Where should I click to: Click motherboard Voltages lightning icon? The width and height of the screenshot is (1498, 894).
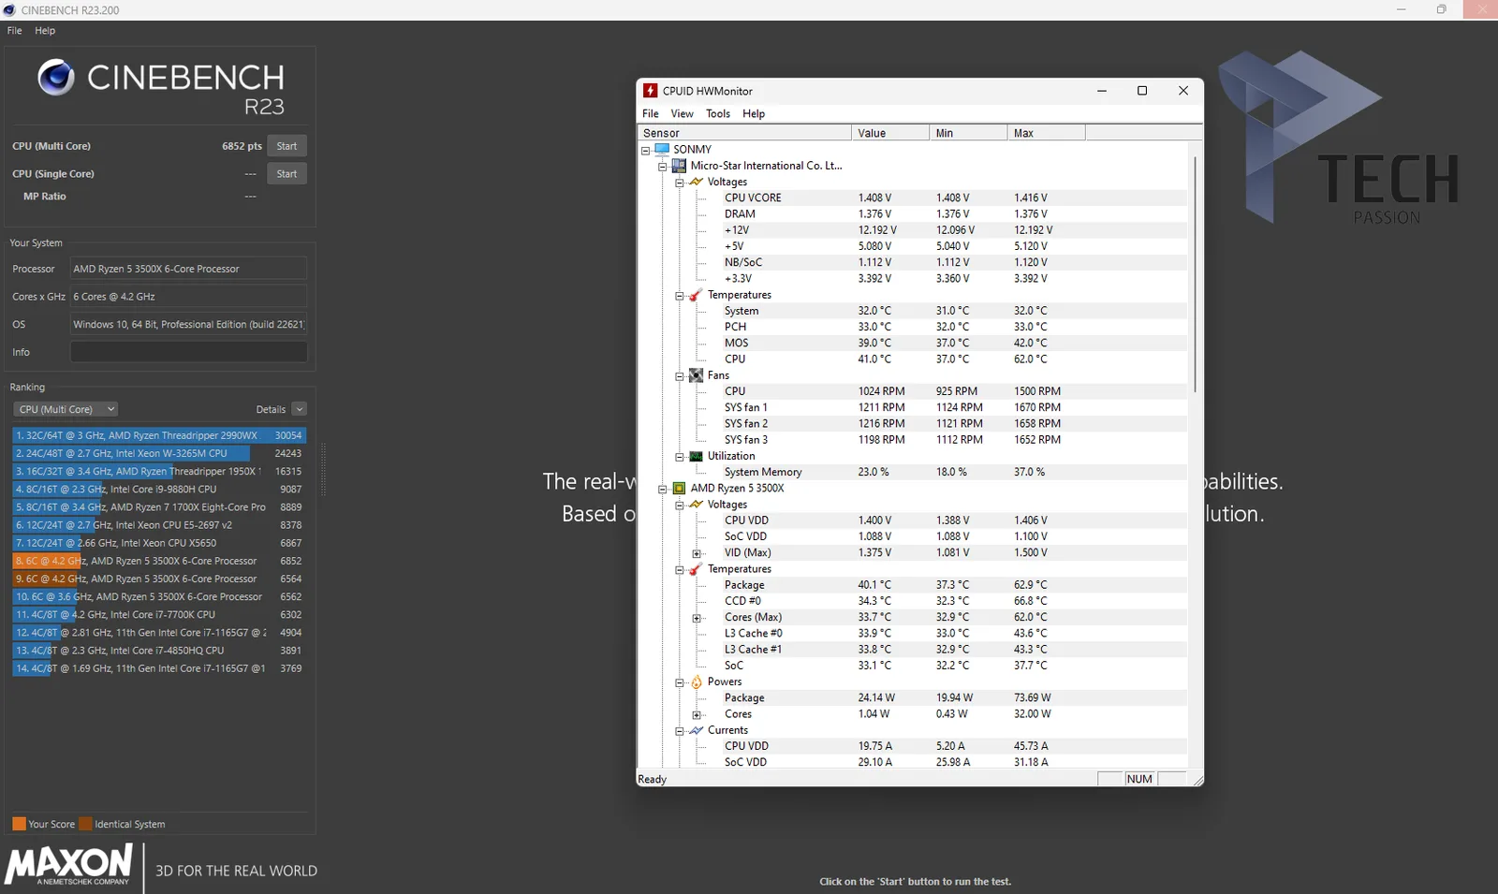click(x=696, y=182)
